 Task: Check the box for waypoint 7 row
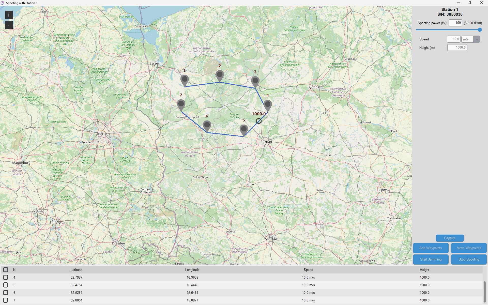point(6,300)
